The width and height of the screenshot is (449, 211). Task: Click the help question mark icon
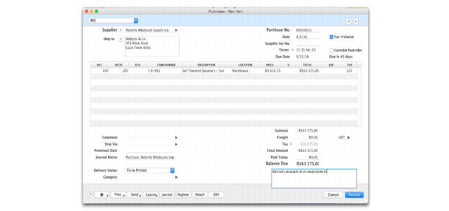click(91, 195)
